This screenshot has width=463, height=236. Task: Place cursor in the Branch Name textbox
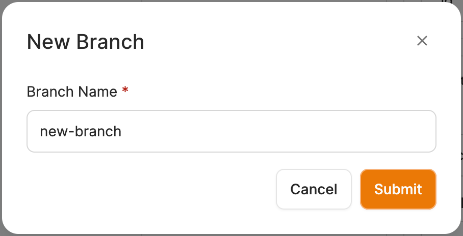[x=231, y=131]
